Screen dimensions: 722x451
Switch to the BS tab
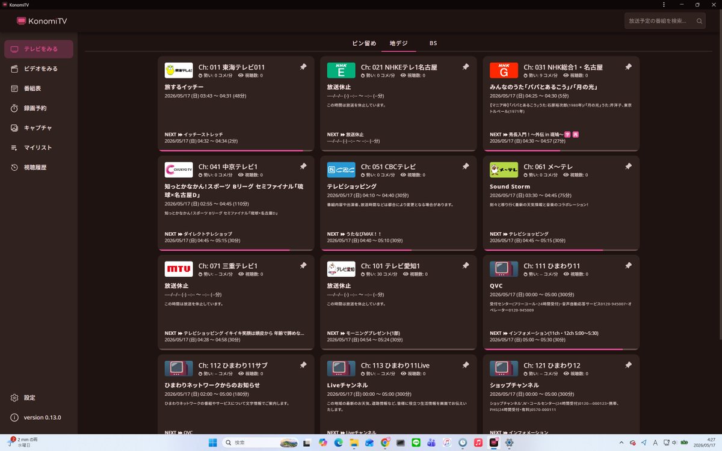[433, 43]
